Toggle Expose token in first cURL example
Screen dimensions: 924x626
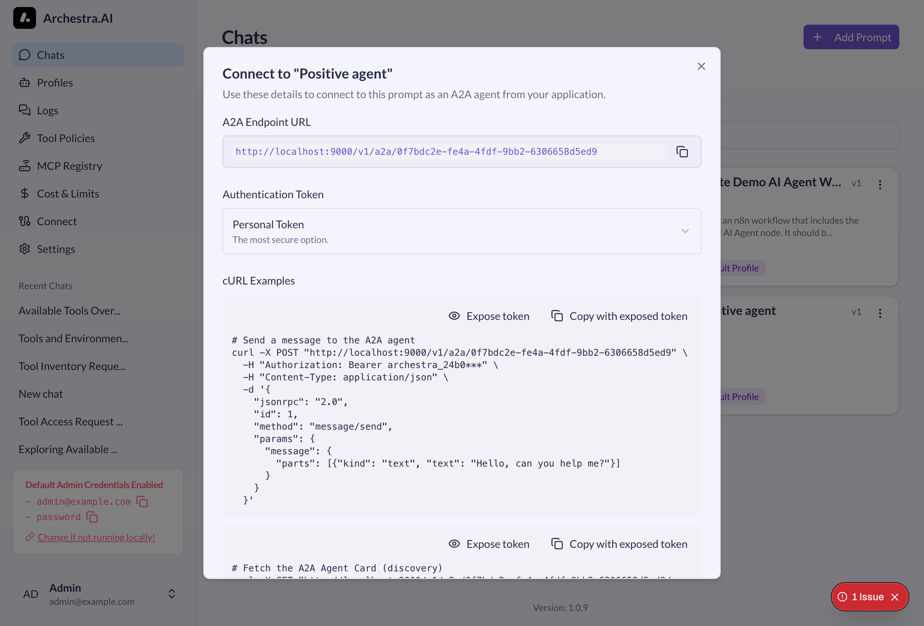[x=489, y=316]
